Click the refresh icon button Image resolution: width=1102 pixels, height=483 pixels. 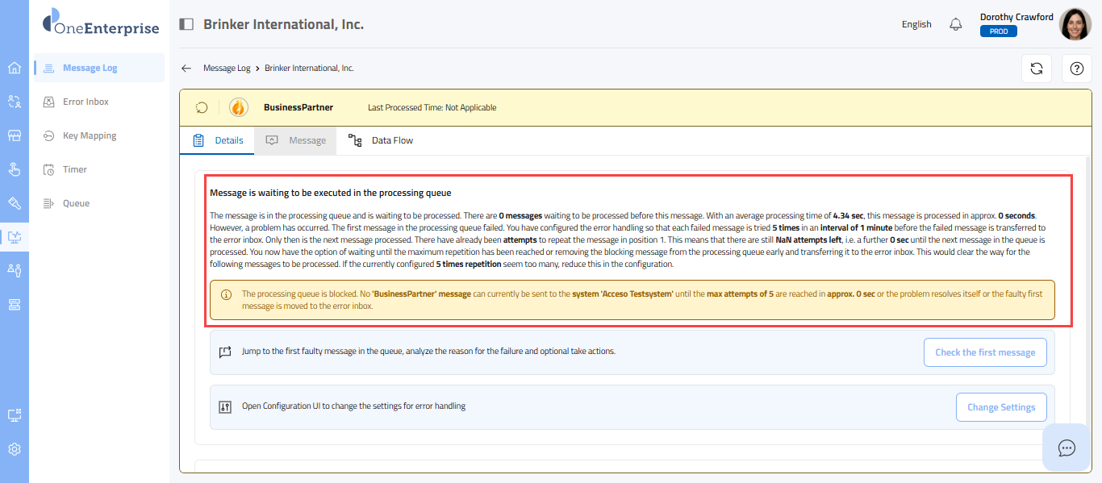point(1037,69)
